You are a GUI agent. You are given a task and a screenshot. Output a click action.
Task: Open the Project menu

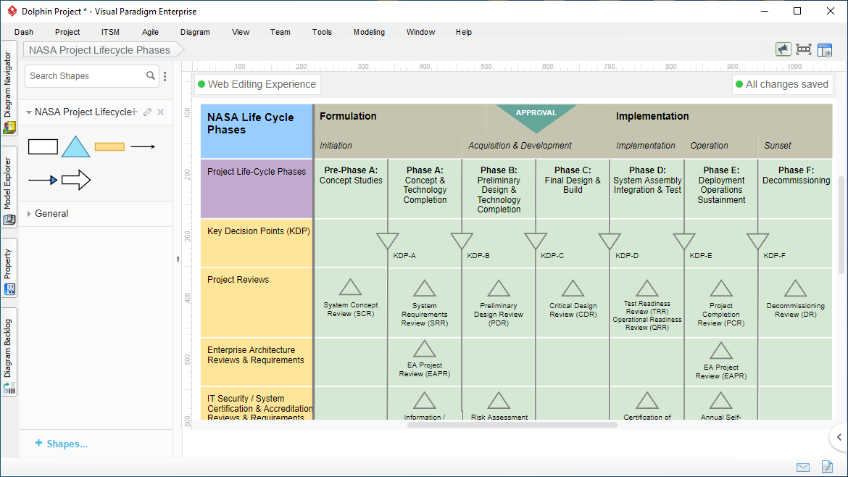67,32
